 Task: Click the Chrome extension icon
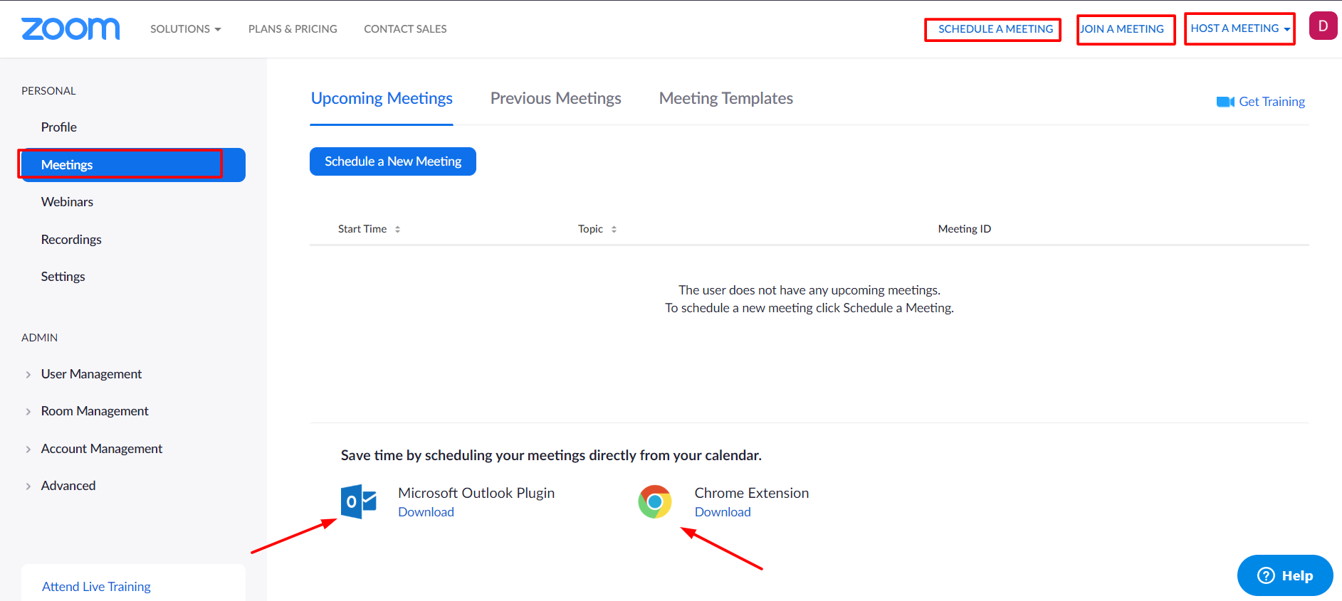[655, 502]
